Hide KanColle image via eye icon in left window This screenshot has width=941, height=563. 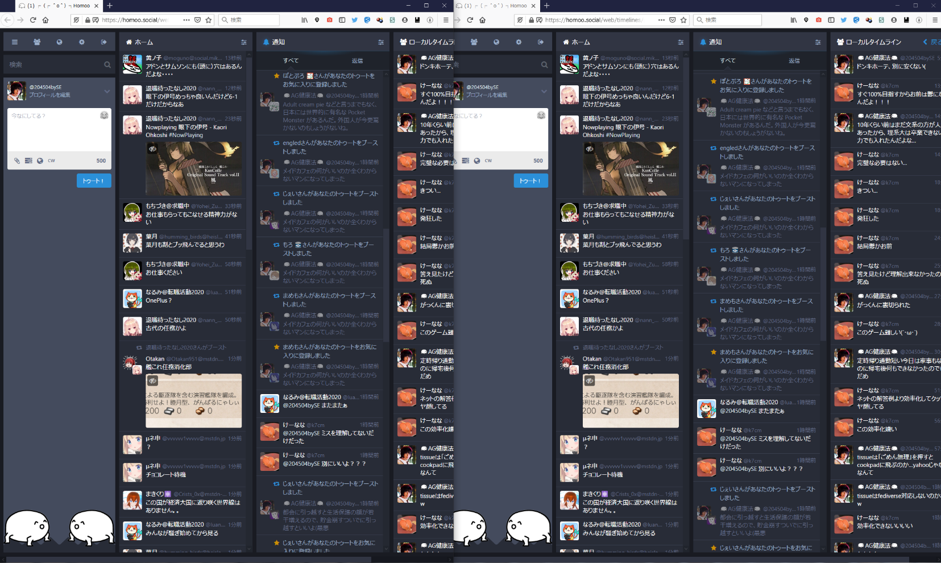click(x=152, y=149)
